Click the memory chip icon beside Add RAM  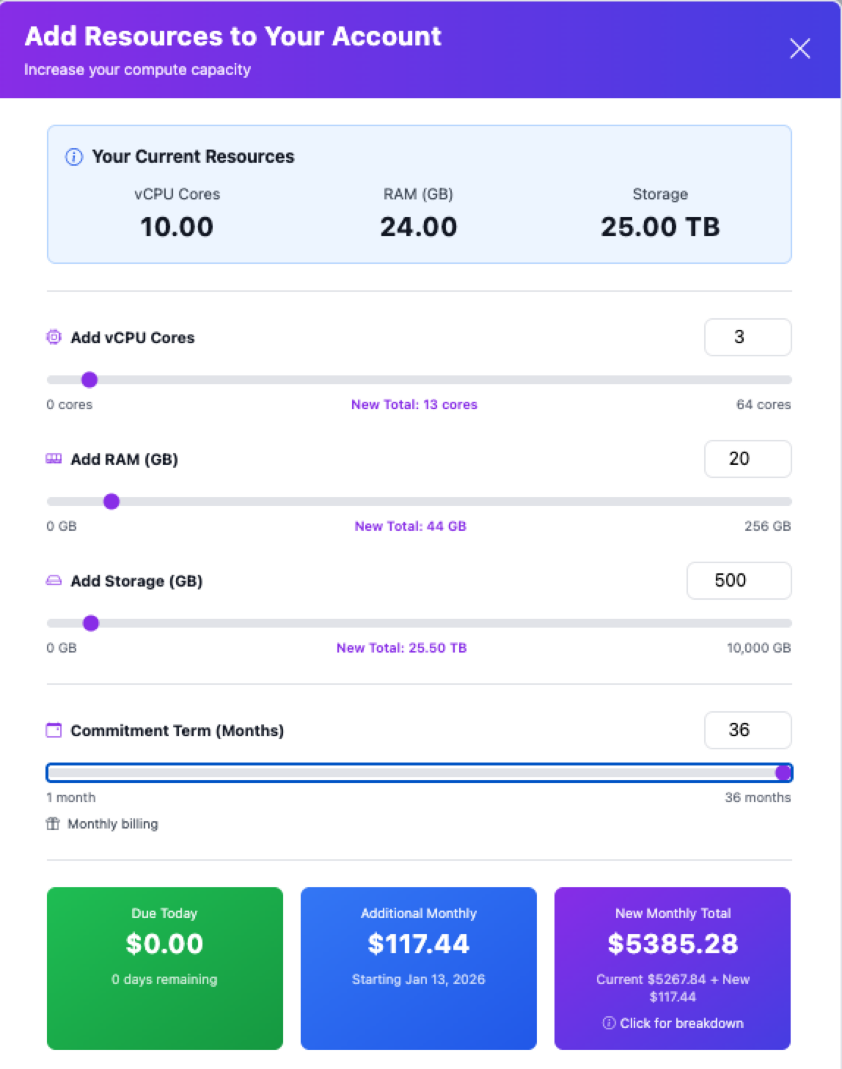53,458
